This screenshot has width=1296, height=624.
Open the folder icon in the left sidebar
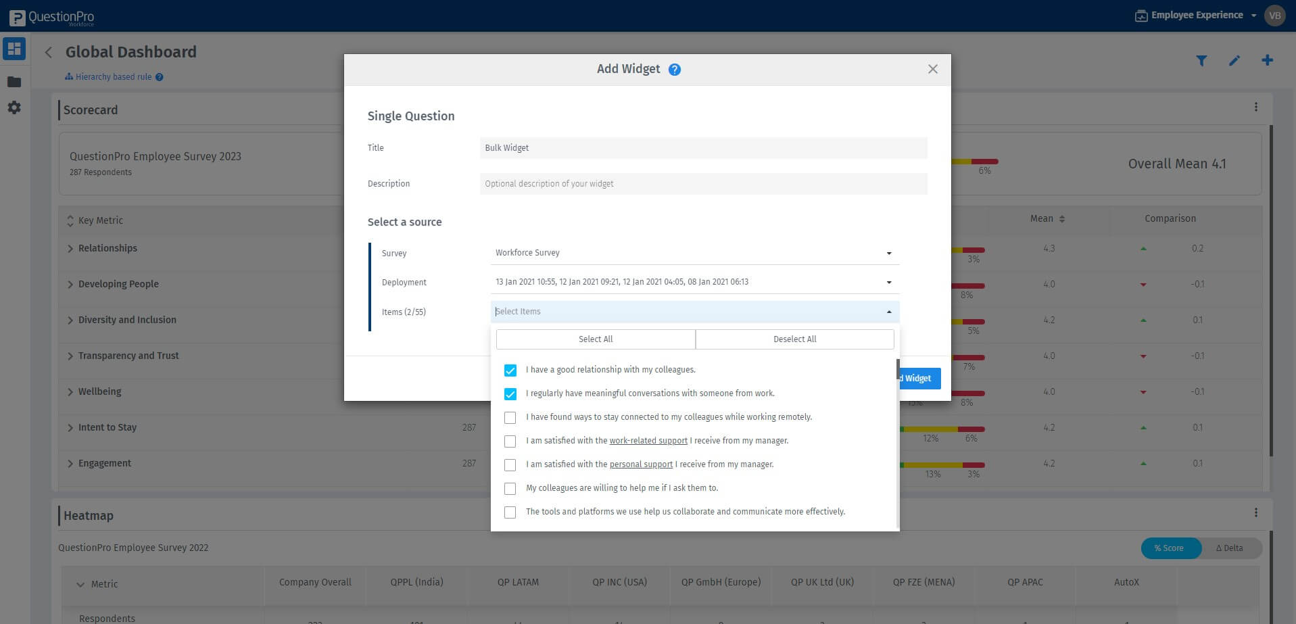[x=14, y=81]
